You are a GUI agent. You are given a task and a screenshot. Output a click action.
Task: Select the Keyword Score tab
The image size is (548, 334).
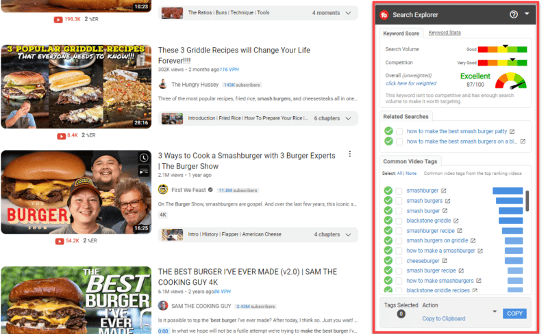click(x=401, y=33)
